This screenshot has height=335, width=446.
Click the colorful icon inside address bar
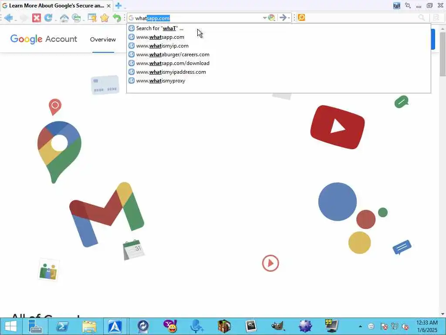(272, 17)
